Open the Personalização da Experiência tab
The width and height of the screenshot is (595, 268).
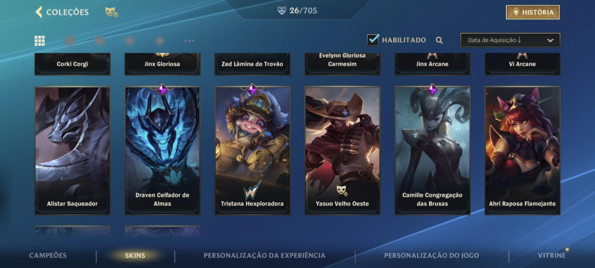point(264,256)
